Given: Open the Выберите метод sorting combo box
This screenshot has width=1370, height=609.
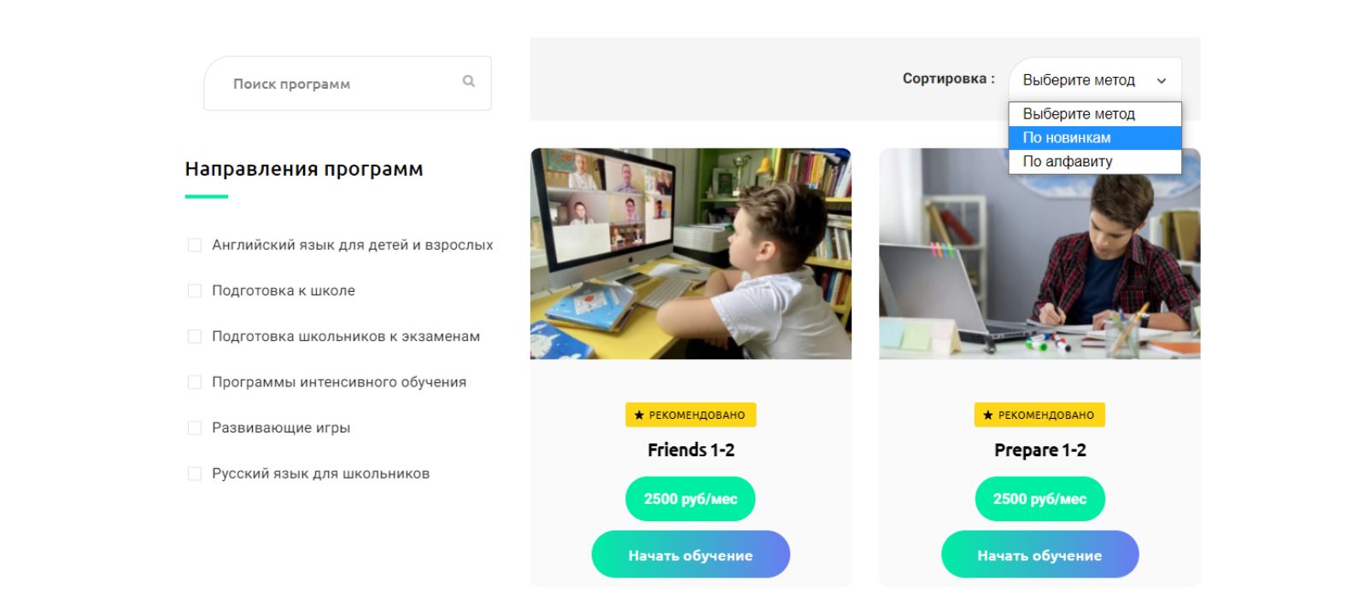Looking at the screenshot, I should click(1095, 80).
